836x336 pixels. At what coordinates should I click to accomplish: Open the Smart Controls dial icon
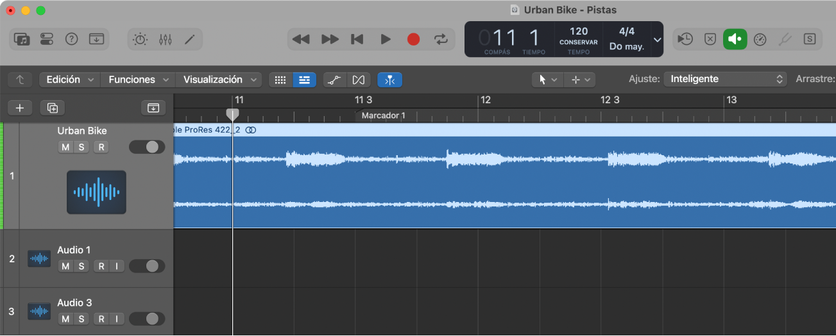140,39
